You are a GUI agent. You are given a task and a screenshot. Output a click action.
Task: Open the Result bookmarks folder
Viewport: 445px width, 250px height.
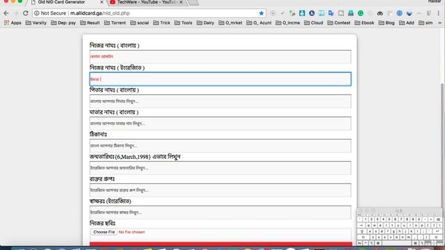90,23
